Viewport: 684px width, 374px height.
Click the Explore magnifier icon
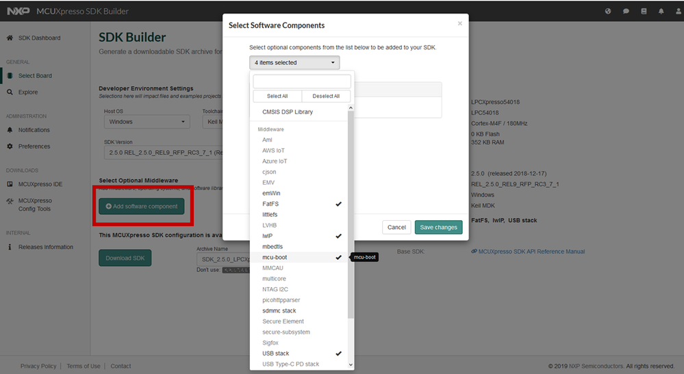tap(10, 92)
